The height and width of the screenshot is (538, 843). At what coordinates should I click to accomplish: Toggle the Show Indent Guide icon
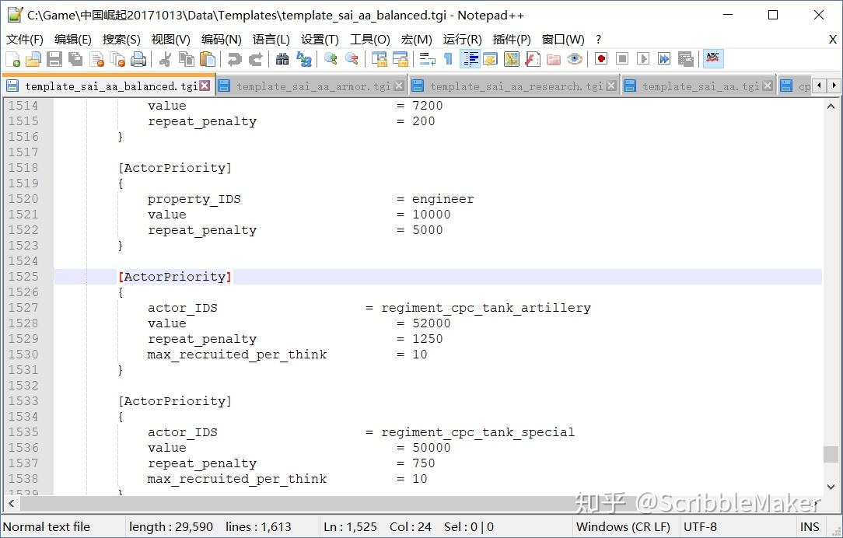click(x=470, y=59)
